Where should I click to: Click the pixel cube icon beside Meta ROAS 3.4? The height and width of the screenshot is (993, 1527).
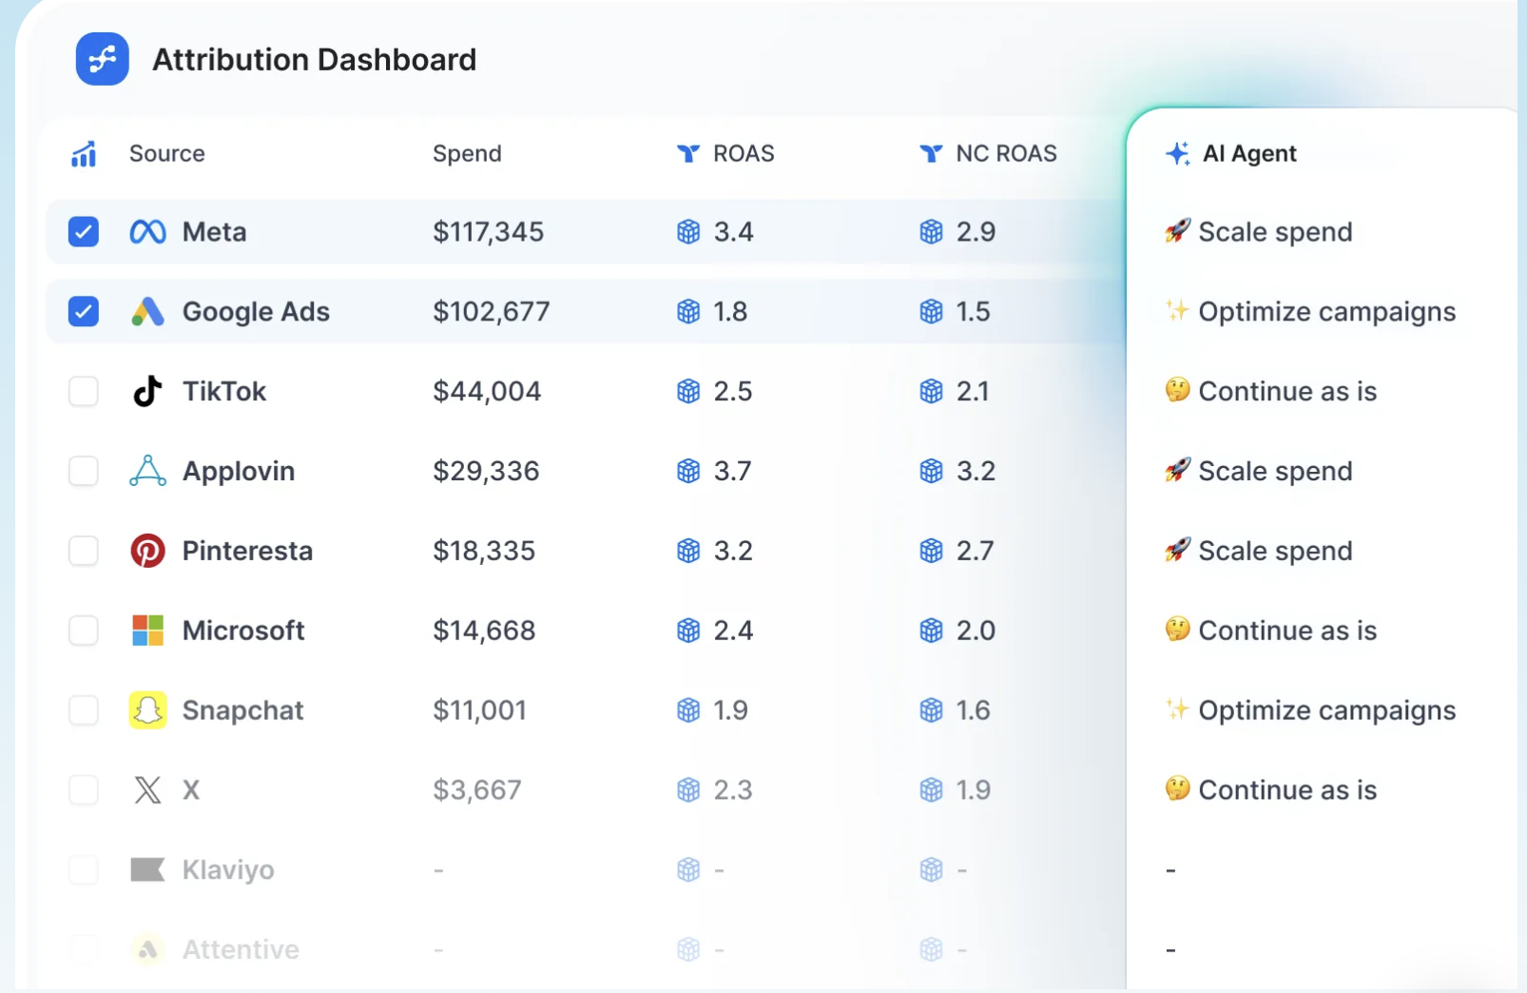coord(688,231)
